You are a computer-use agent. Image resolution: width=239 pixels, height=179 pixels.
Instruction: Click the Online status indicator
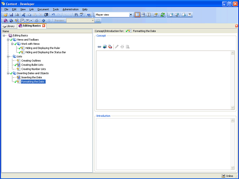(x=227, y=176)
